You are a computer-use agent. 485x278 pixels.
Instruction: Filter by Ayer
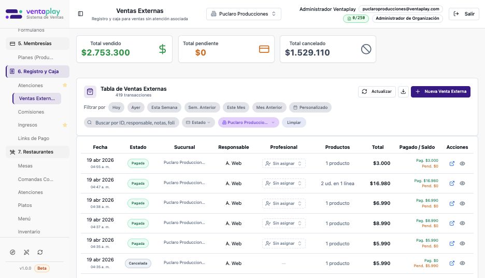click(x=136, y=107)
